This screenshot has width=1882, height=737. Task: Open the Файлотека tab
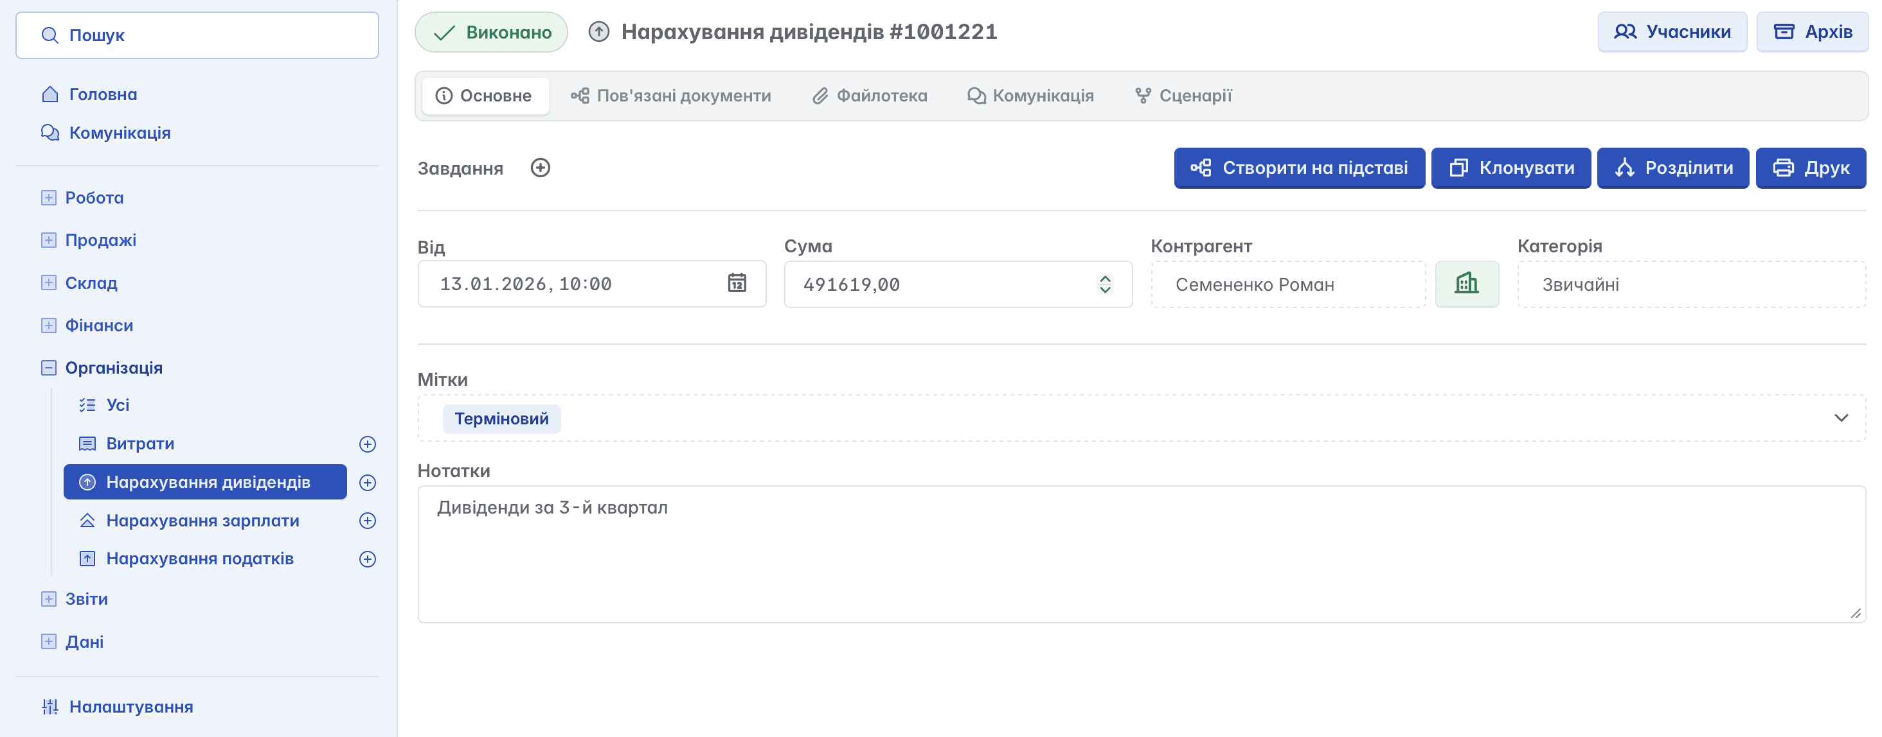[x=870, y=96]
